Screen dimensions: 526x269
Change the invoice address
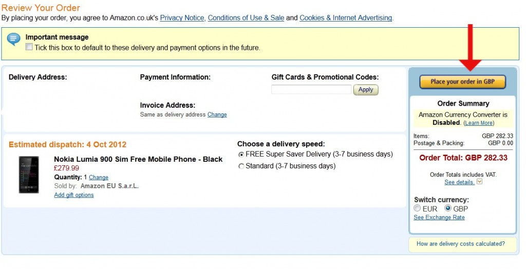point(217,115)
